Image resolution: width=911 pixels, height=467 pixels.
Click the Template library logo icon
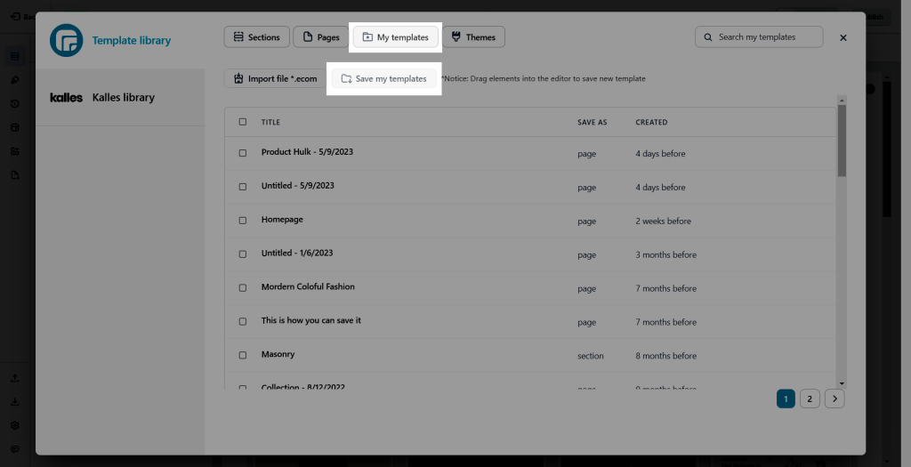(x=66, y=40)
